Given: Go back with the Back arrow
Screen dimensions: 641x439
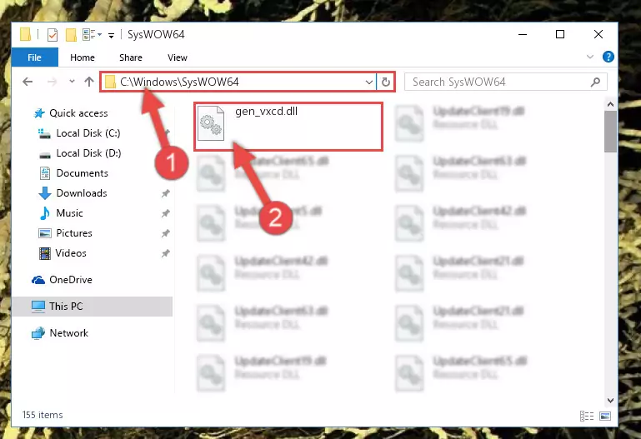Looking at the screenshot, I should (28, 82).
